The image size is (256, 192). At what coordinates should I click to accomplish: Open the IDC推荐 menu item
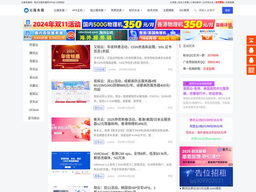point(184,10)
